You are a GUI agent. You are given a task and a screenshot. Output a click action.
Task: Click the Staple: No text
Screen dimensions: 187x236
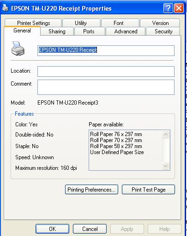click(x=27, y=146)
